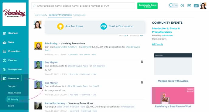The image size is (209, 112).
Task: Open Support under Resources
Action: click(x=12, y=86)
